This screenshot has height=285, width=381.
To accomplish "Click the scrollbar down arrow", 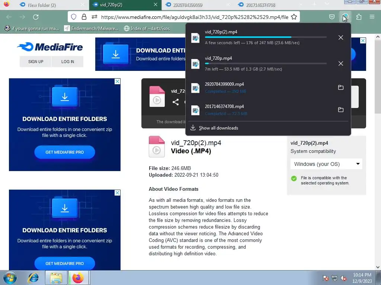I will pyautogui.click(x=378, y=267).
